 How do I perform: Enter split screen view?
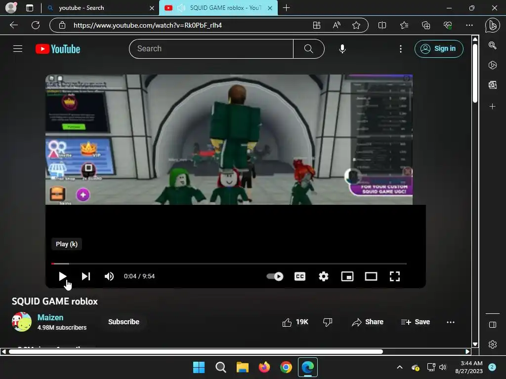point(382,25)
